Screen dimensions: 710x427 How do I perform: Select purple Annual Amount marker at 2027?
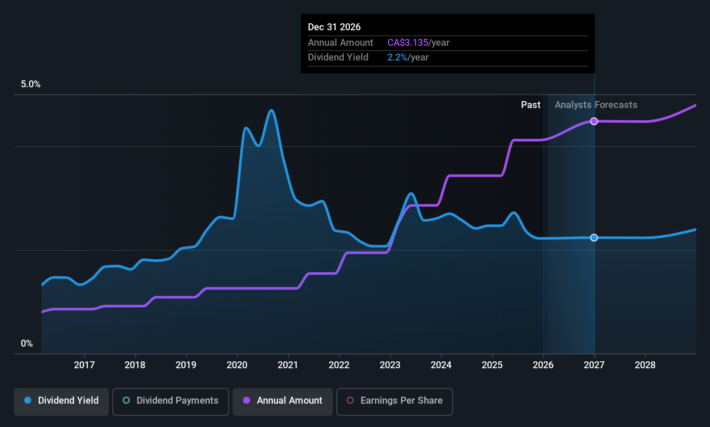pos(594,121)
